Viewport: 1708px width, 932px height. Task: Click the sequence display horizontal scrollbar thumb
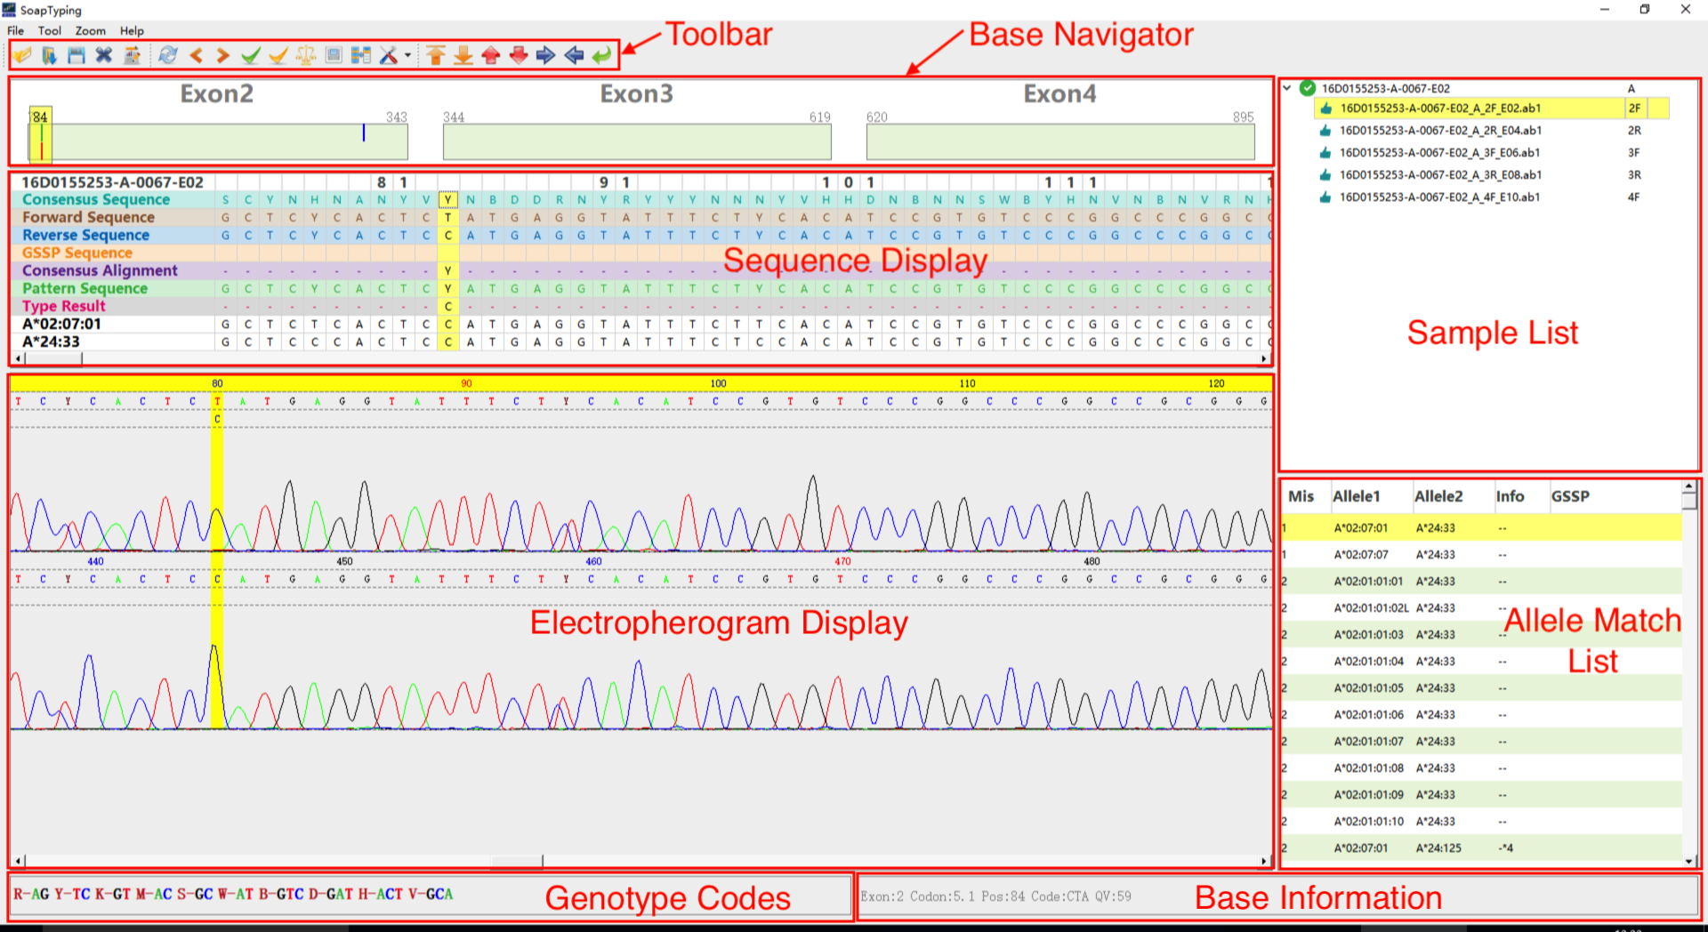tap(54, 358)
